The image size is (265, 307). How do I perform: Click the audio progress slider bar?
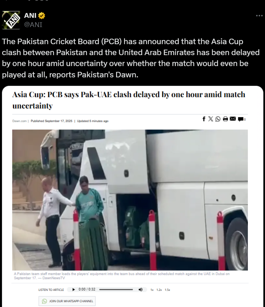pos(116,290)
